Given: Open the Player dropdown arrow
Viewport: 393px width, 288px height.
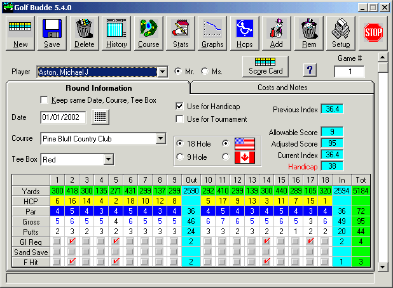Looking at the screenshot, I should 162,72.
